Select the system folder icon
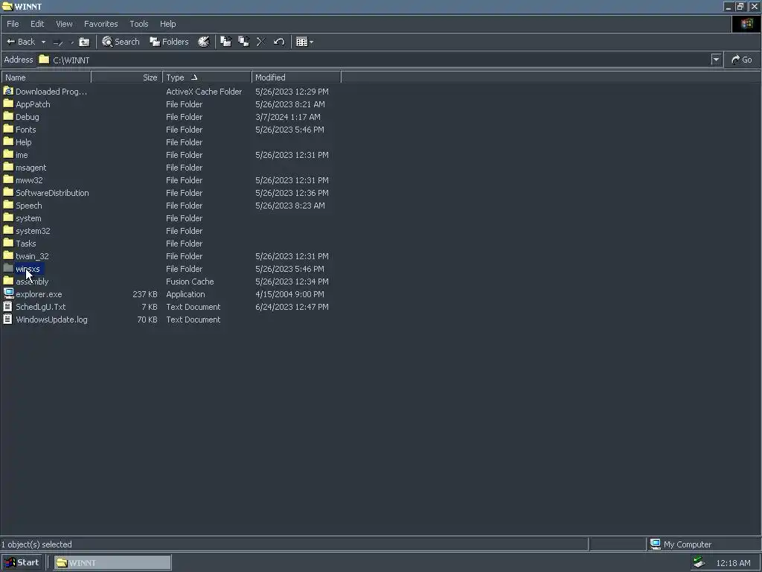Image resolution: width=762 pixels, height=572 pixels. pos(8,217)
